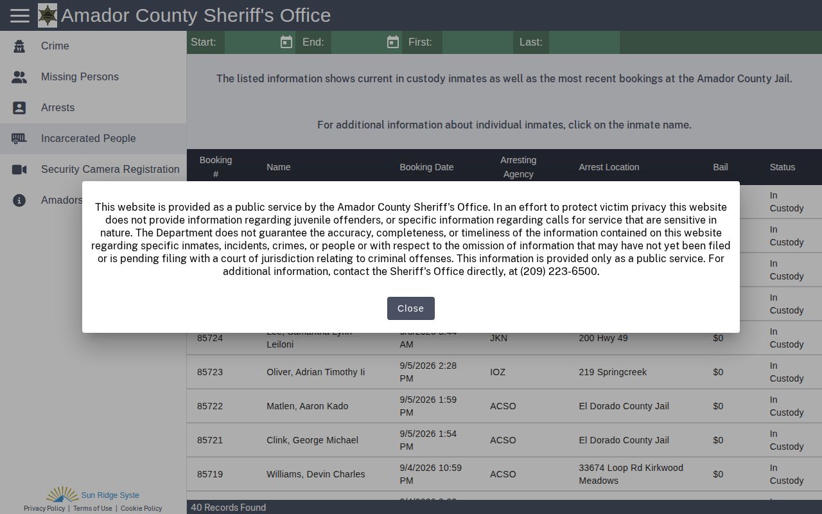This screenshot has height=514, width=822.
Task: Open inmate Matlen, Aaron Kado
Action: [308, 406]
